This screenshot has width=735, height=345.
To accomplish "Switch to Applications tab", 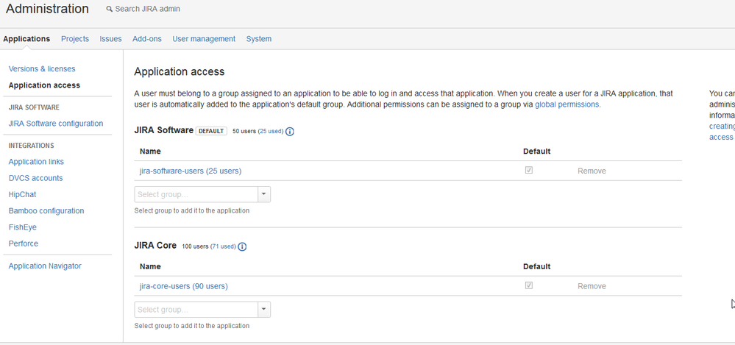I will coord(26,39).
